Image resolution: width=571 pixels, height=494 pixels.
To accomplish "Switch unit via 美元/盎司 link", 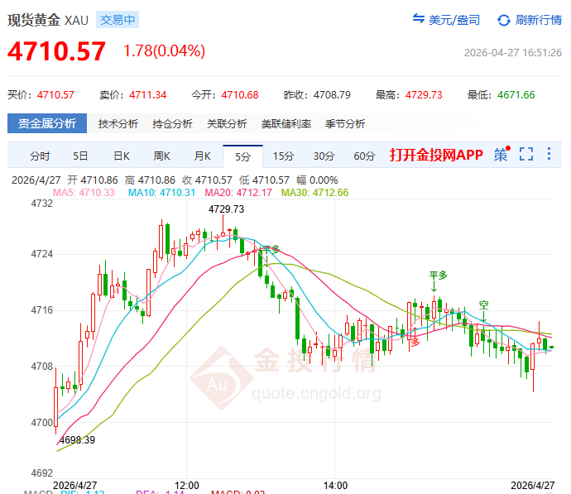I will 454,20.
